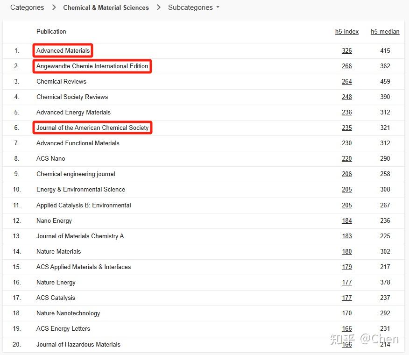The height and width of the screenshot is (355, 409).
Task: Open h5-index 205 for Applied Catalysis B
Action: click(x=346, y=205)
